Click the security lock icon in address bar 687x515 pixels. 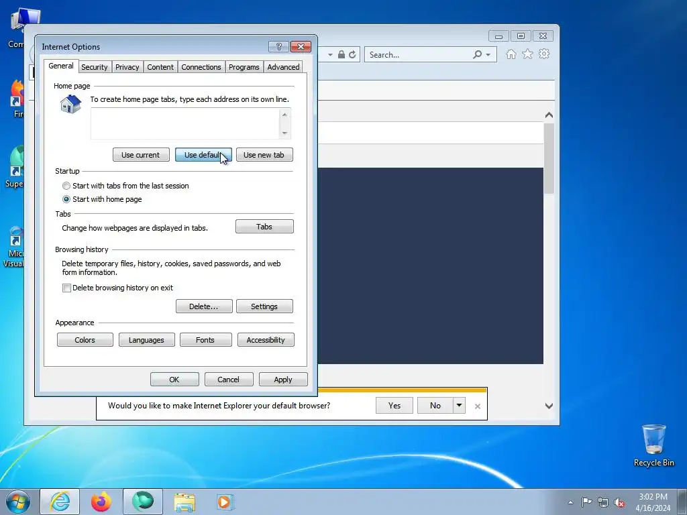(x=341, y=55)
